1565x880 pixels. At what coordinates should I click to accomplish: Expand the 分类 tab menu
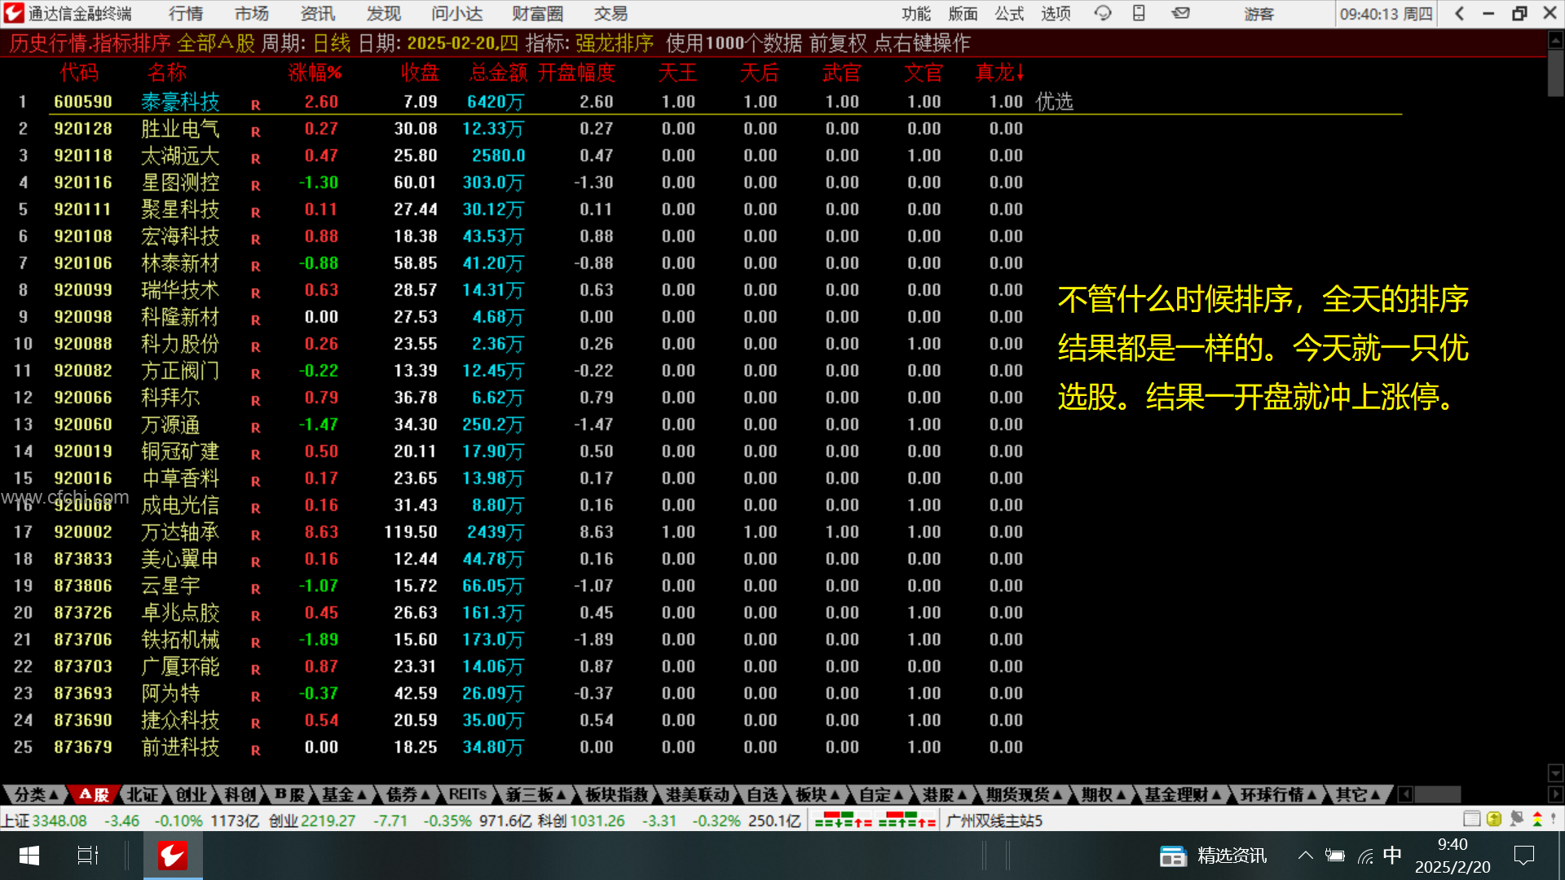[36, 794]
